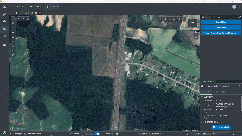Viewport: 242px width, 136px height.
Task: Open the toolbox briefcase icon in sidebar
Action: pyautogui.click(x=5, y=44)
